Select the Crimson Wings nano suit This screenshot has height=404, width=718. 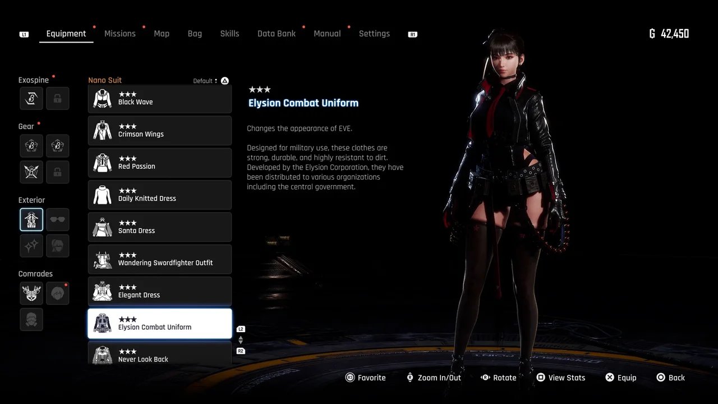pyautogui.click(x=160, y=131)
